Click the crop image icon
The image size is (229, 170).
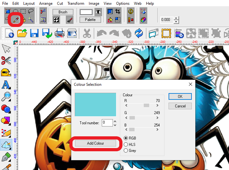tap(118, 11)
